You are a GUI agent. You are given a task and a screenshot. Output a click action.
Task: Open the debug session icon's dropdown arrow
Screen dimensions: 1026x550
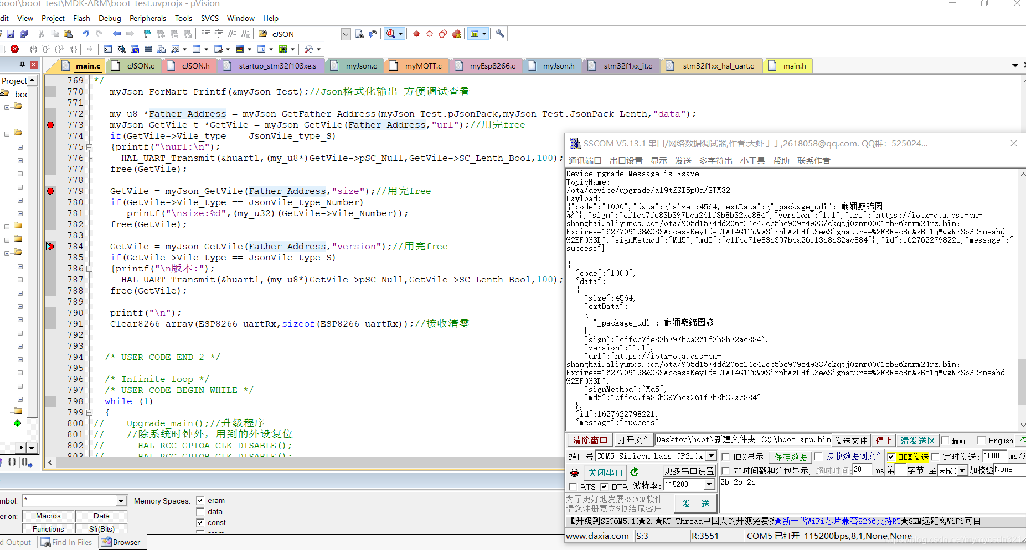pos(400,34)
